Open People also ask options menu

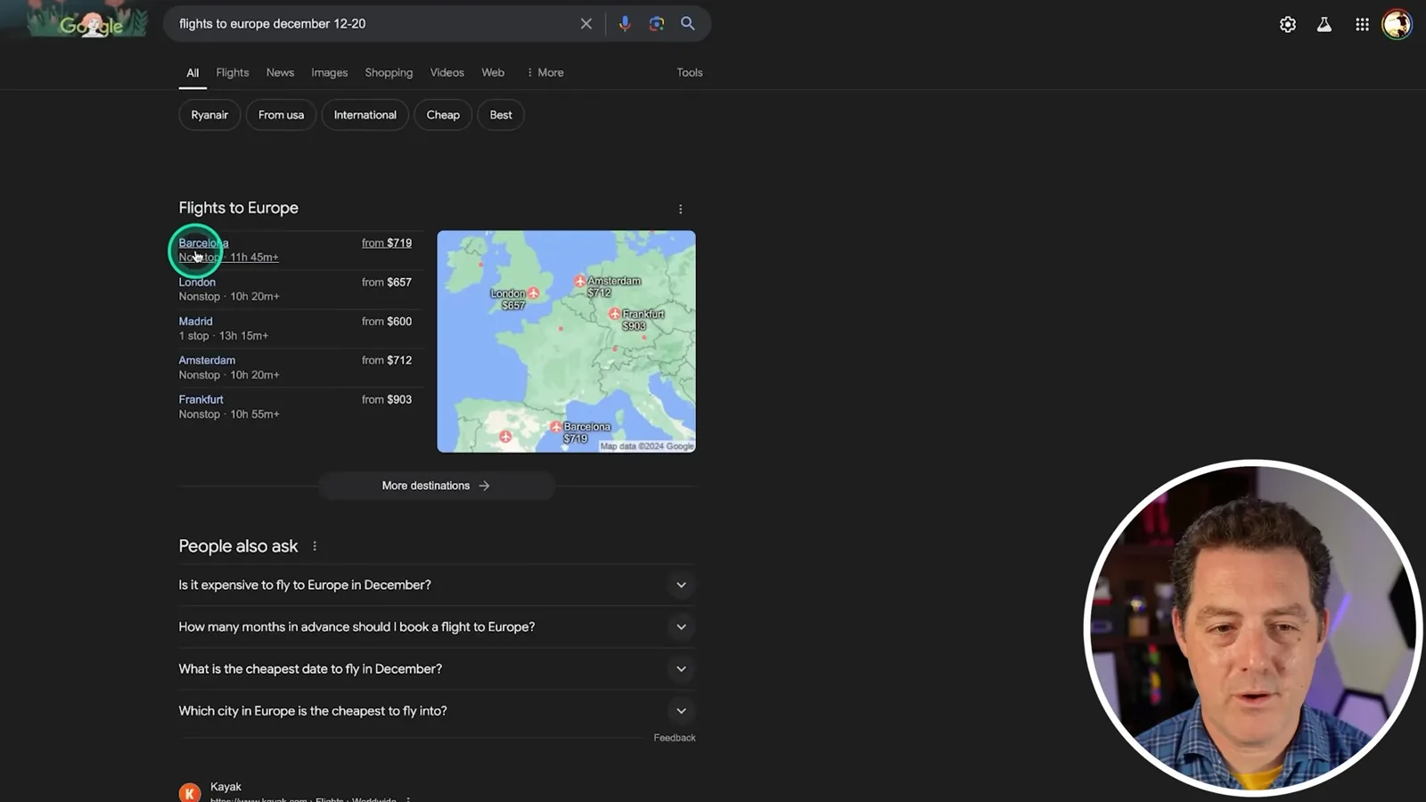point(315,546)
